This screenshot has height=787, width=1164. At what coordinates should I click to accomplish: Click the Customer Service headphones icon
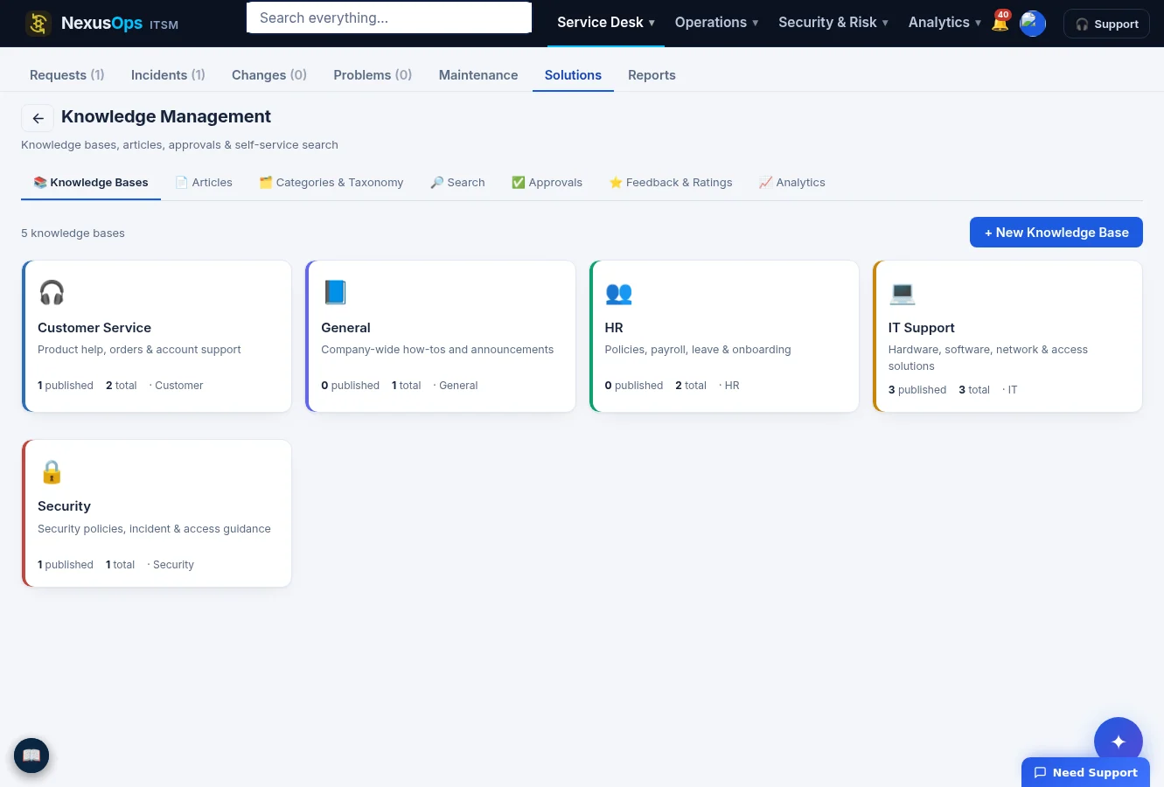[x=52, y=292]
